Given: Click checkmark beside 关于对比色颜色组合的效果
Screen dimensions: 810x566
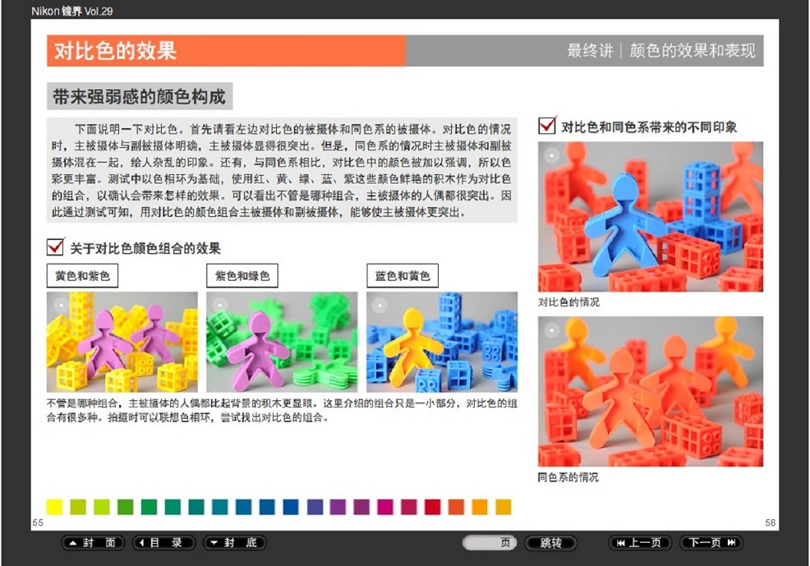Looking at the screenshot, I should (56, 246).
